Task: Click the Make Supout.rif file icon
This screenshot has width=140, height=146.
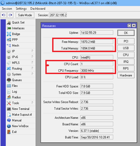Action: pyautogui.click(x=9, y=115)
